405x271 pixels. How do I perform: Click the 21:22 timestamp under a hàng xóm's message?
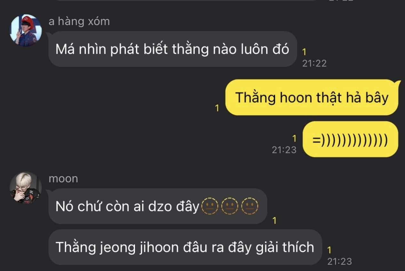[314, 63]
